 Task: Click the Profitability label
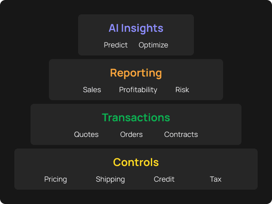138,90
